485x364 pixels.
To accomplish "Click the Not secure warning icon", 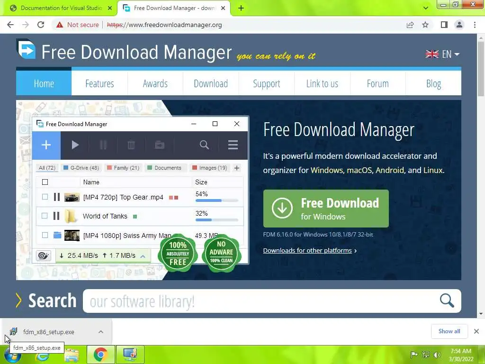I will point(60,25).
